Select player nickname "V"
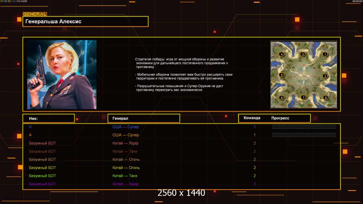Image resolution: width=363 pixels, height=204 pixels. coord(30,127)
